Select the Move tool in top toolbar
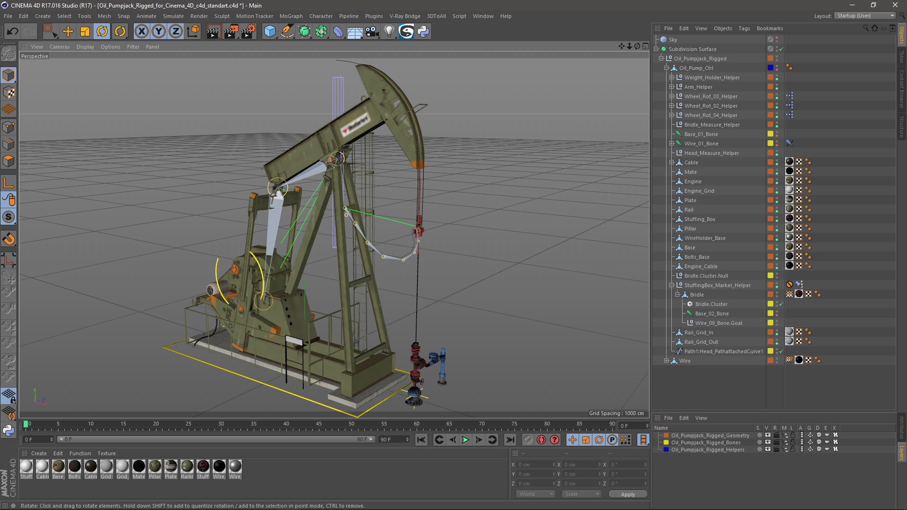 coord(68,32)
